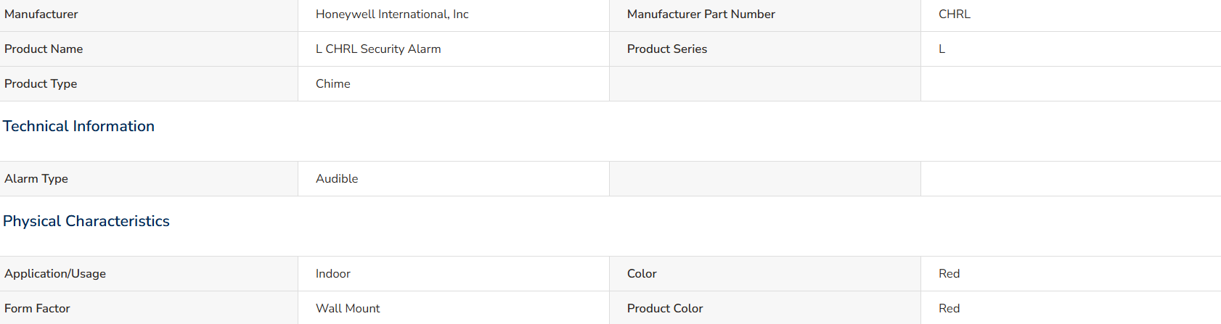The image size is (1221, 324).
Task: Select the Product Name label
Action: click(x=44, y=49)
